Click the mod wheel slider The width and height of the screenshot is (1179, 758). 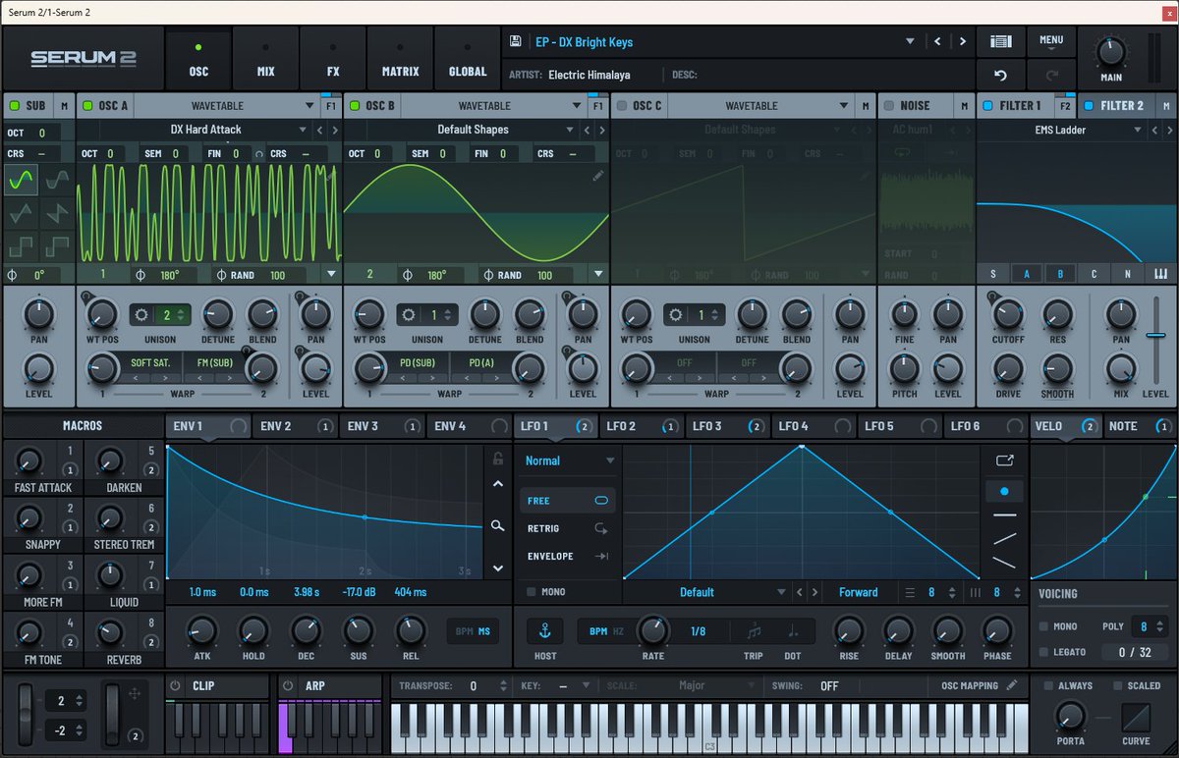point(113,716)
